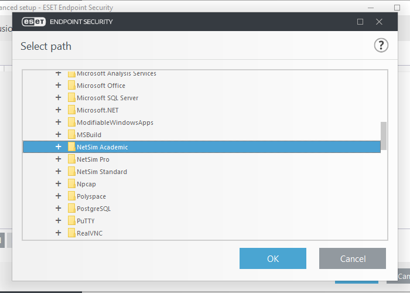Select the ModifiableWindowsApps folder name
This screenshot has height=293, width=410.
click(115, 122)
